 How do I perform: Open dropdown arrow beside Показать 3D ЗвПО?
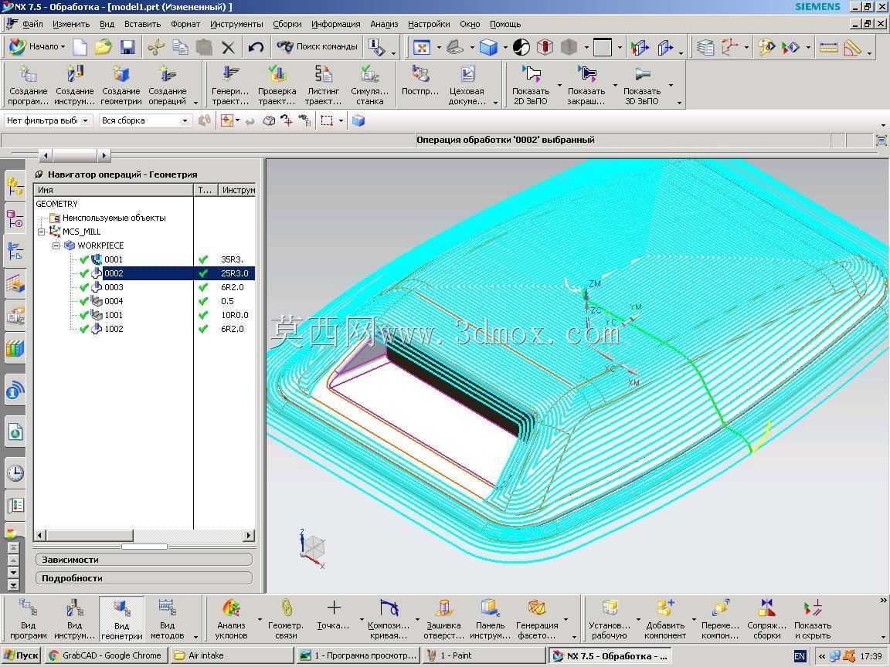[x=671, y=86]
